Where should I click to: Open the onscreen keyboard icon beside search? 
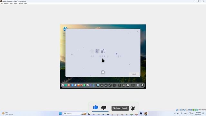[x=124, y=85]
